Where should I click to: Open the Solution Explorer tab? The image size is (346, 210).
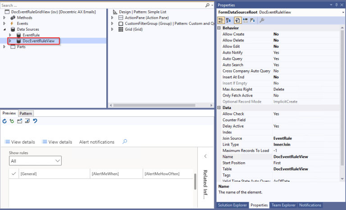tap(232, 205)
